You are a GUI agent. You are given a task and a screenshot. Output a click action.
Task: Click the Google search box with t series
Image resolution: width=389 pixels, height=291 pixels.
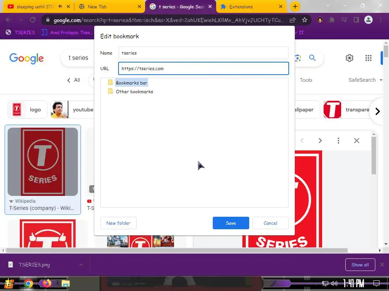pyautogui.click(x=77, y=58)
